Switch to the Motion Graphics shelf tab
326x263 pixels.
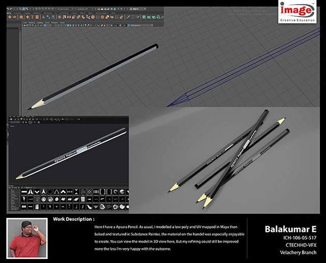click(102, 13)
